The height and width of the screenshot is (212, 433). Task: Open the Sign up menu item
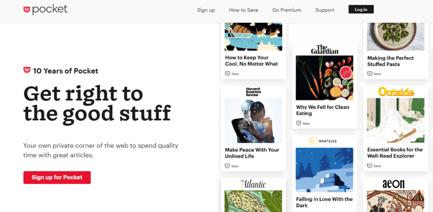(206, 10)
